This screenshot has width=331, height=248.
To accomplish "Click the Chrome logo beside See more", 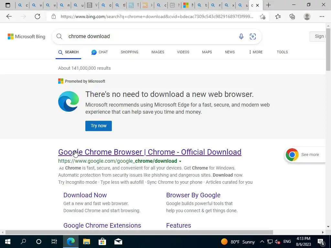I will (292, 155).
